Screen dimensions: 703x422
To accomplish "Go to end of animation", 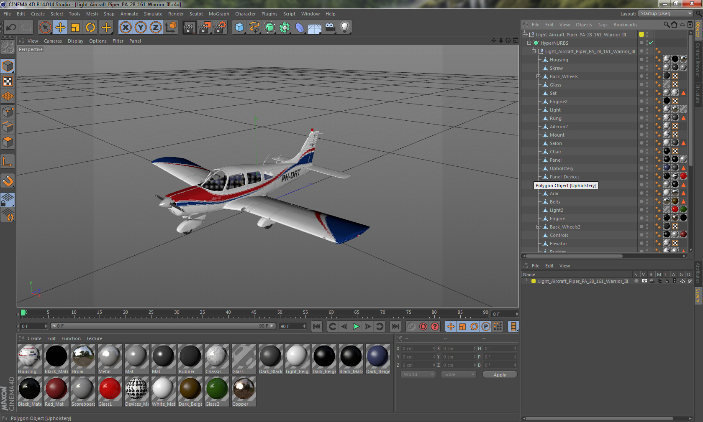I will tap(395, 326).
